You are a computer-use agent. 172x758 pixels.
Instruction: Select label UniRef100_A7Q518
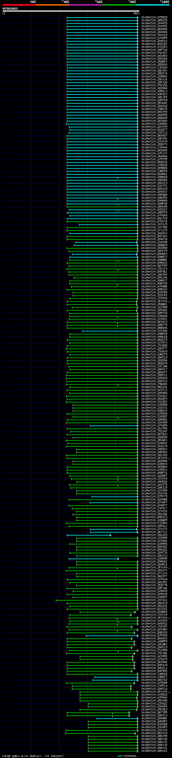154,695
